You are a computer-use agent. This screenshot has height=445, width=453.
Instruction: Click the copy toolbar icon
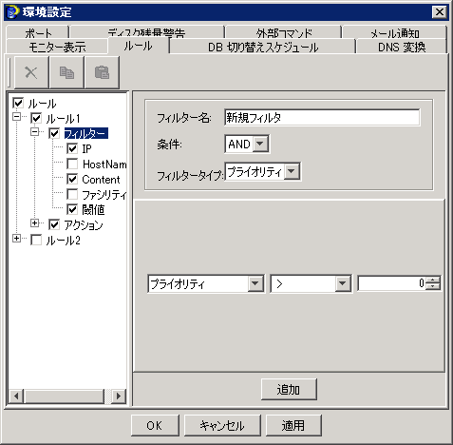tap(66, 72)
